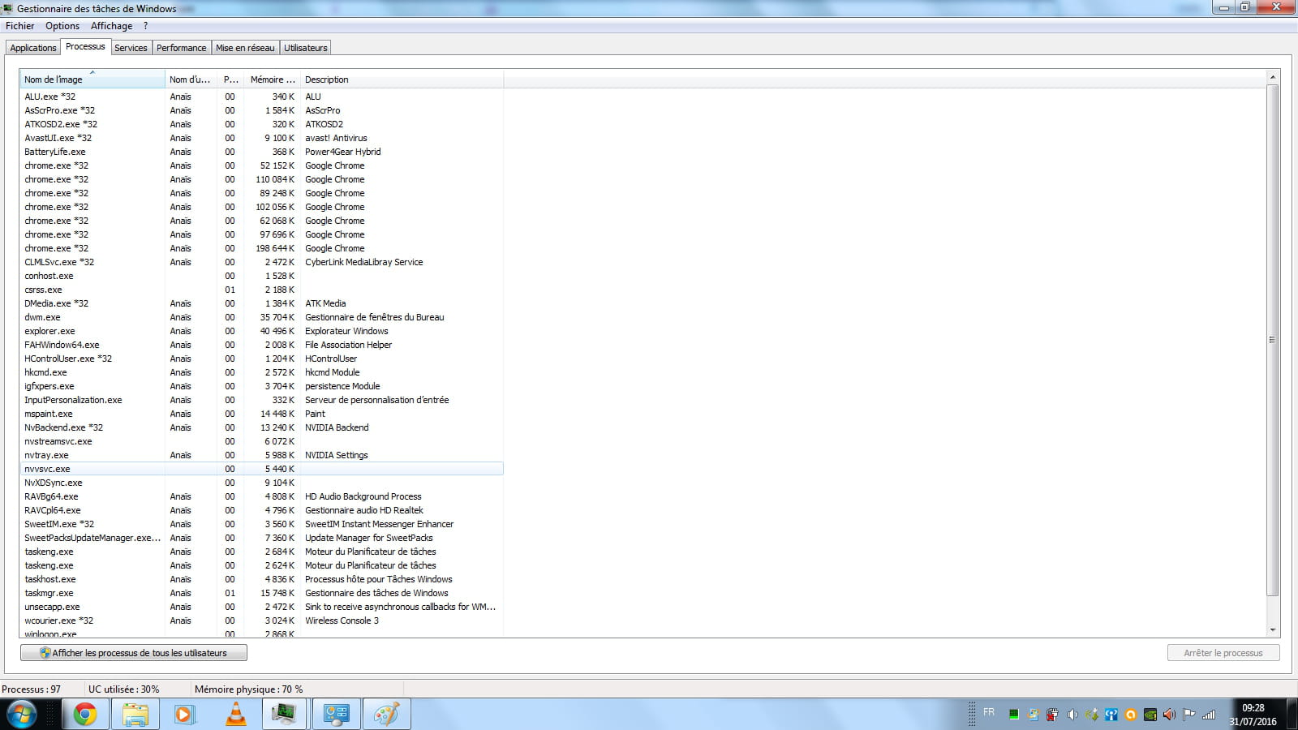Open the Options menu
This screenshot has height=730, width=1298.
(62, 26)
